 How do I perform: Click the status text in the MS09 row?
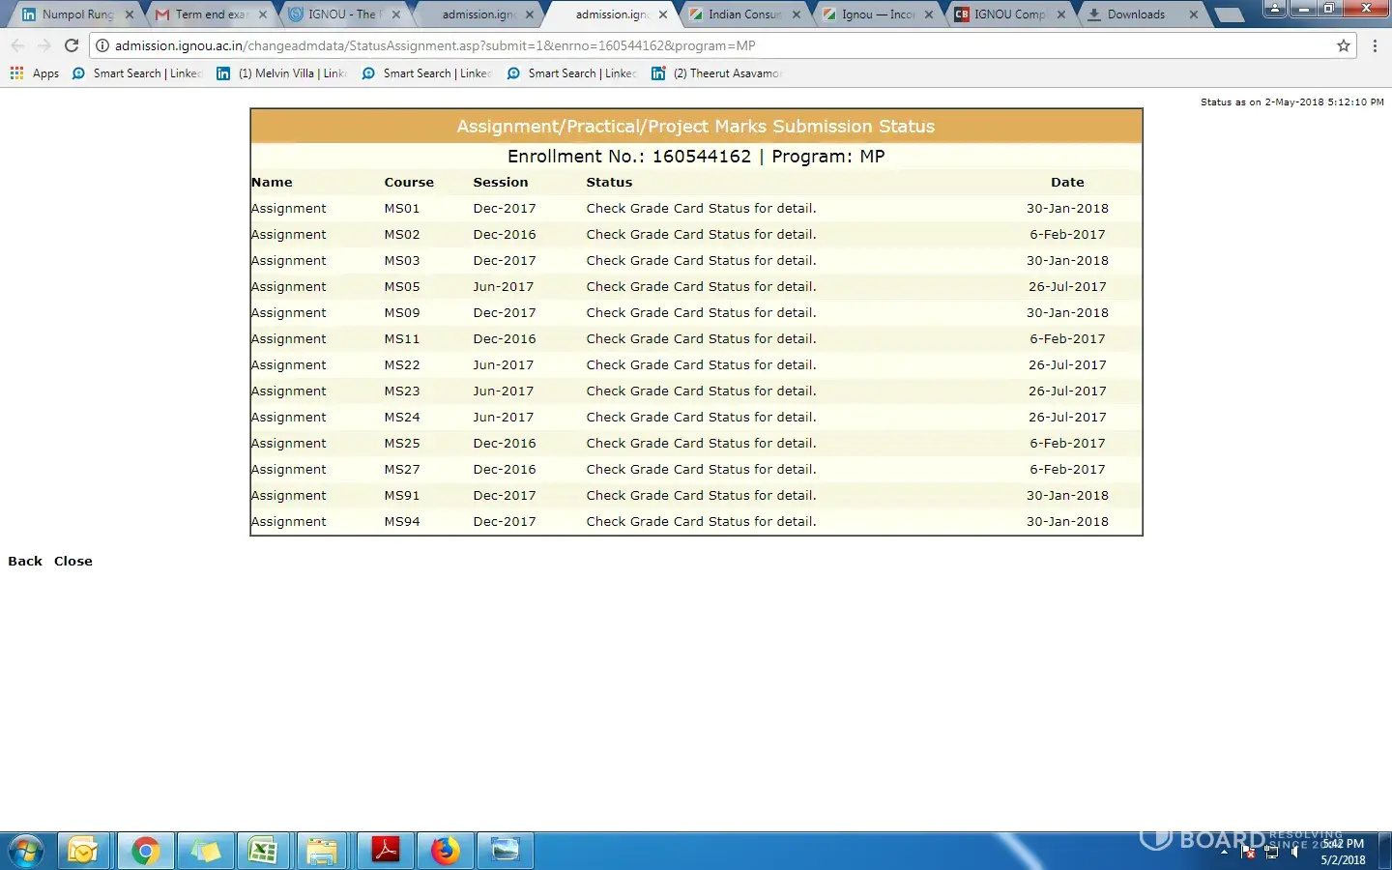[702, 312]
